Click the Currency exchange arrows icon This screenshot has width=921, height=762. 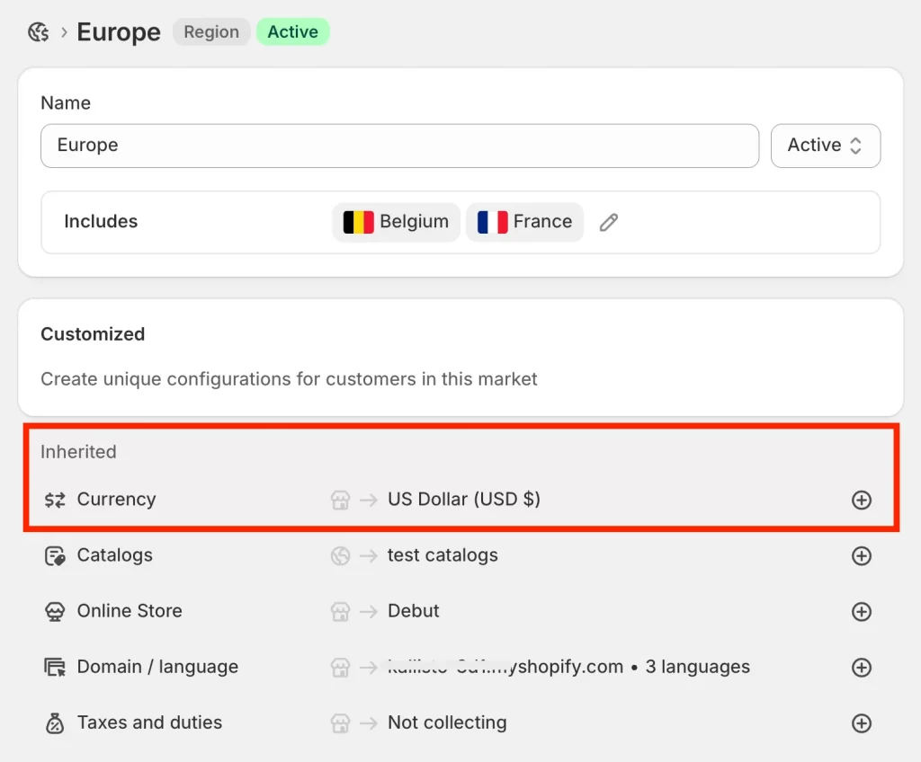pyautogui.click(x=55, y=500)
